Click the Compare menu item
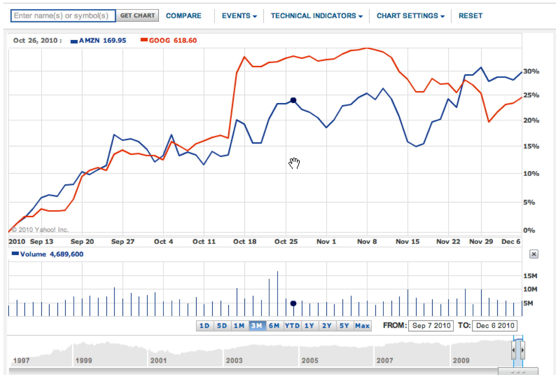The height and width of the screenshot is (375, 556). (x=183, y=16)
